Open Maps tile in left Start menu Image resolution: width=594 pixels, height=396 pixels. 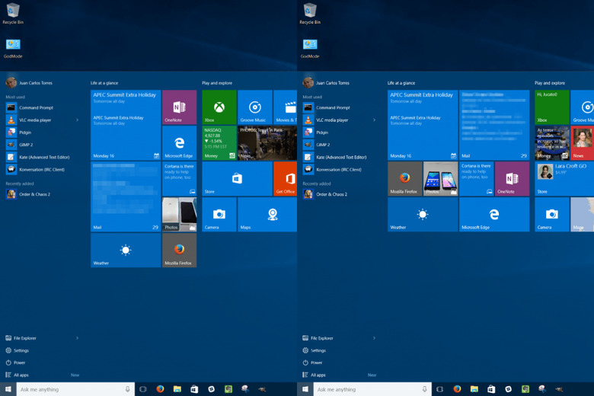click(x=267, y=215)
